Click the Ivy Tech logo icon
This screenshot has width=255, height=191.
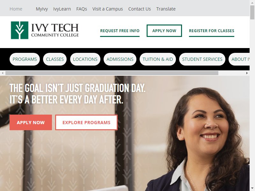point(19,30)
